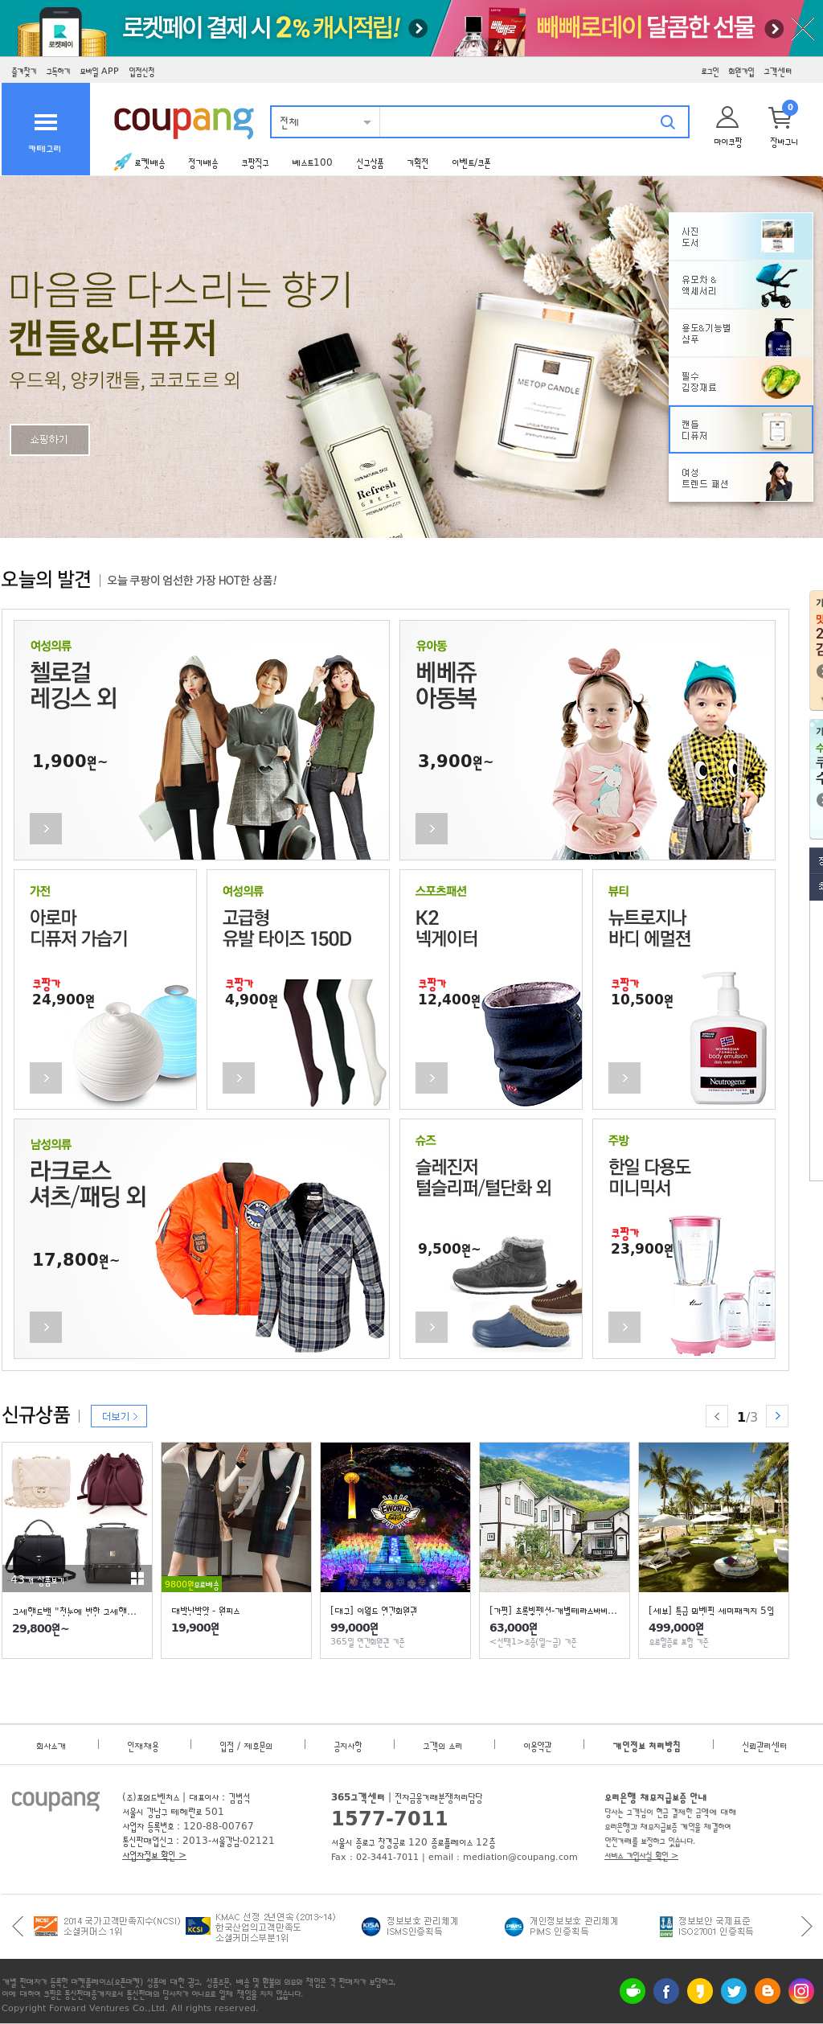
Task: Click the more button beside new products
Action: point(119,1416)
